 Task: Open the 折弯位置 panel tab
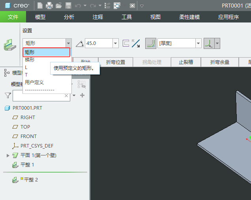pos(116,62)
